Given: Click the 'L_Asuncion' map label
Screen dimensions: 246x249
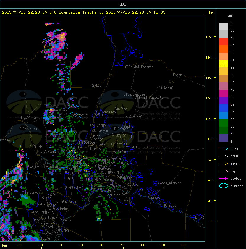Looking at the screenshot, I should point(135,115).
